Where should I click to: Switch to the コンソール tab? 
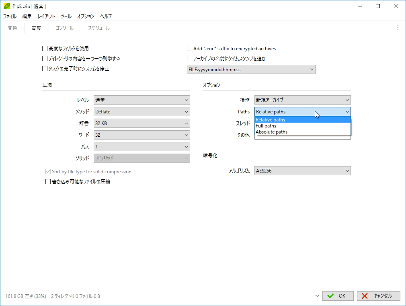[x=64, y=28]
